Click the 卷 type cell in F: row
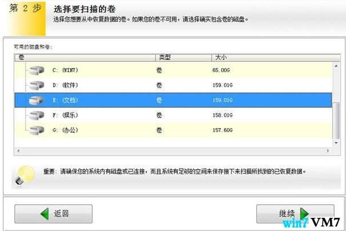Viewport: 346px width, 231px height. point(159,115)
